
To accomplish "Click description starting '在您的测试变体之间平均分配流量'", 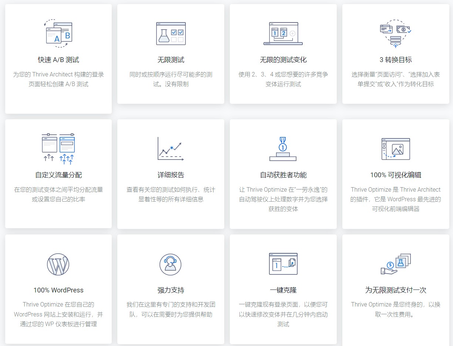I will pos(58,195).
